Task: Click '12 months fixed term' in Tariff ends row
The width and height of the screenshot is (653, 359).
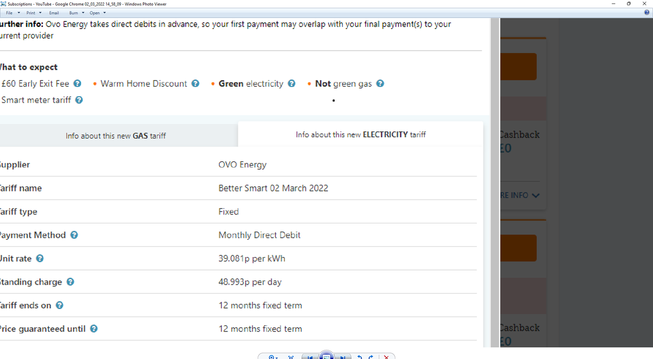Action: click(x=260, y=305)
